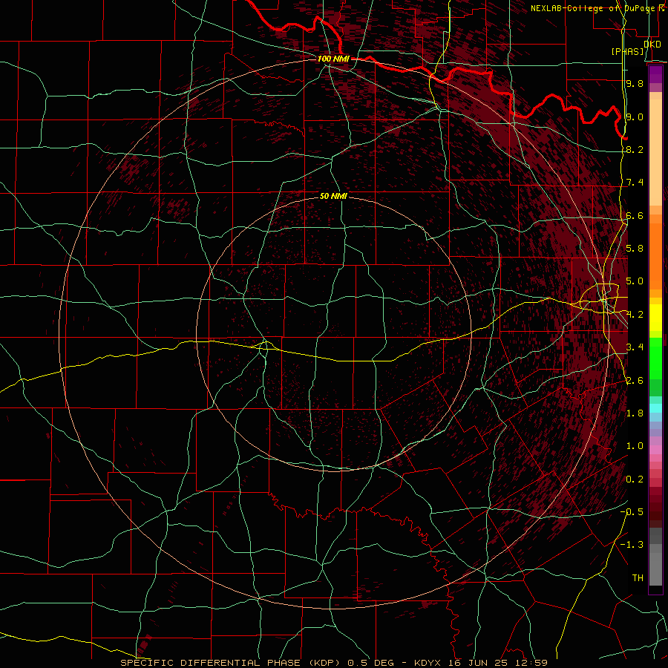668x668 pixels.
Task: Click the light peach color bar segment
Action: [x=655, y=152]
